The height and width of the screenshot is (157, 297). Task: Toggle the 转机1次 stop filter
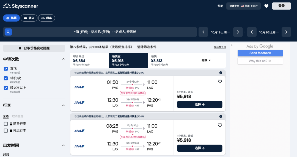pyautogui.click(x=6, y=78)
